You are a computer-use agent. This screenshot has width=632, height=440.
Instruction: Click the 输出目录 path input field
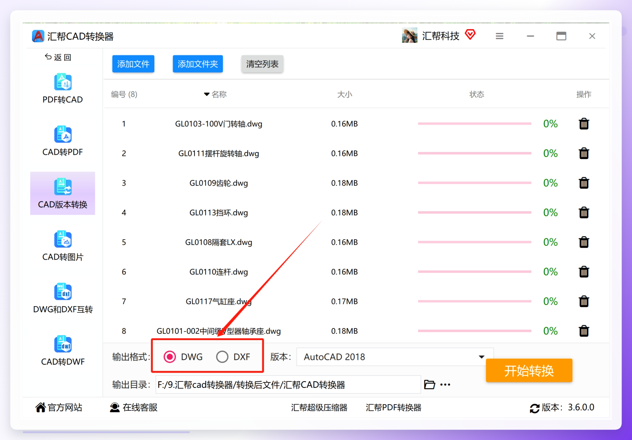[288, 385]
